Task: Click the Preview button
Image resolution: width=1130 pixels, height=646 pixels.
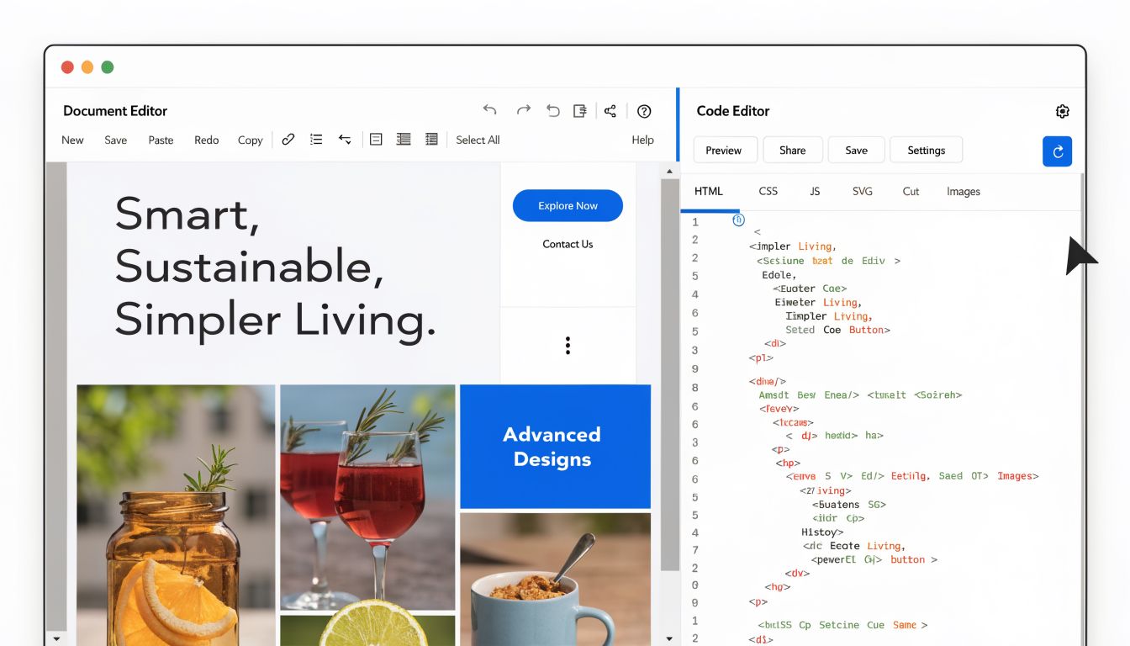Action: coord(724,151)
